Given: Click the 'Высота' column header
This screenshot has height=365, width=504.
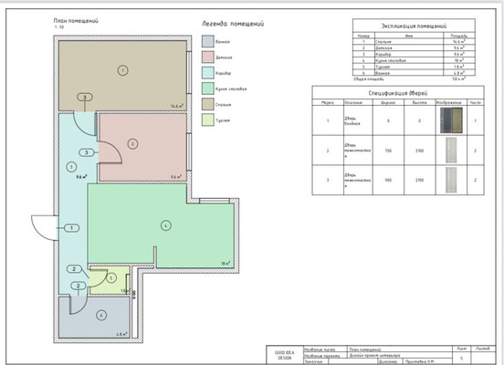Looking at the screenshot, I should [x=419, y=102].
